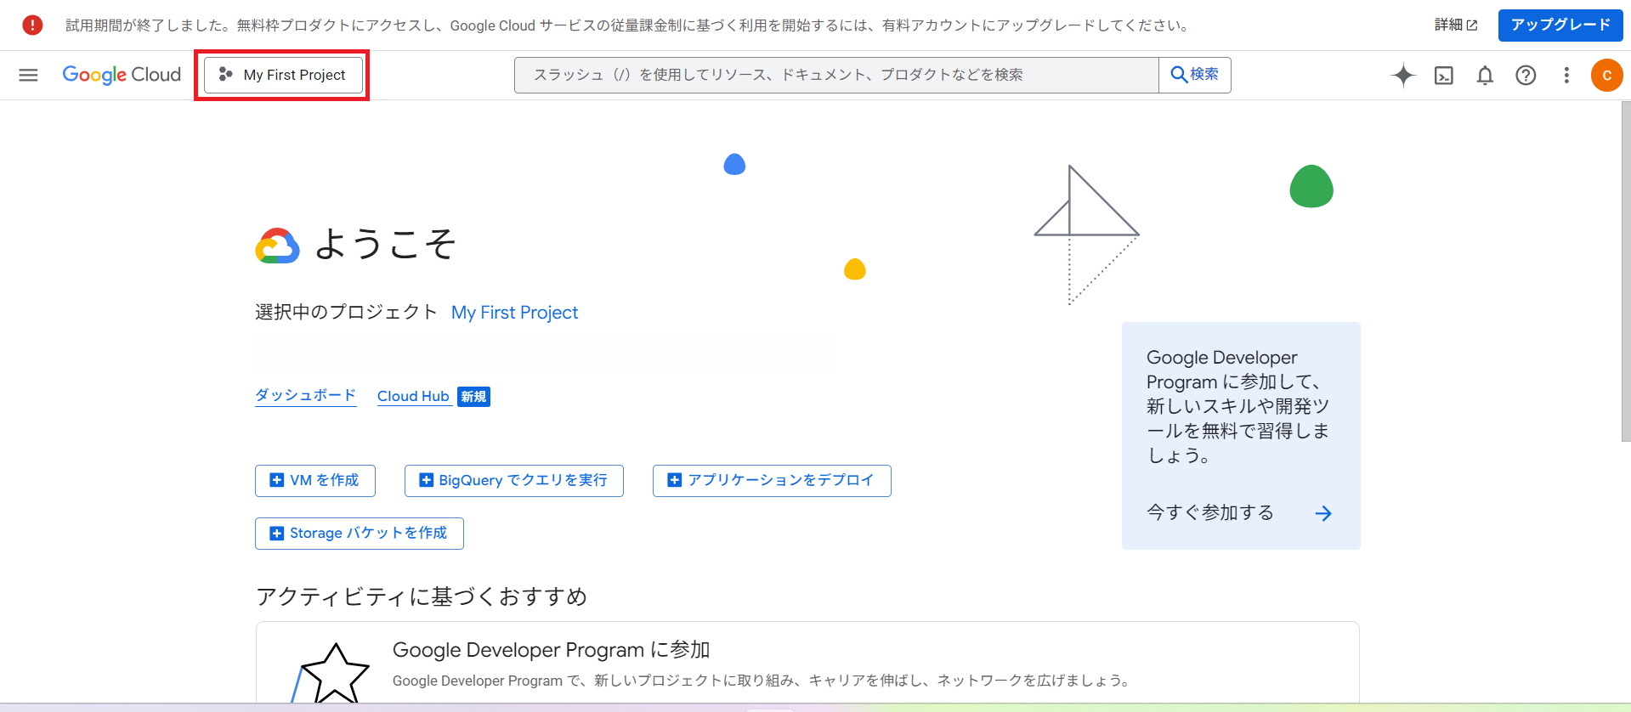The height and width of the screenshot is (712, 1631).
Task: Click アプリケーションをデプロイ button
Action: pyautogui.click(x=772, y=481)
